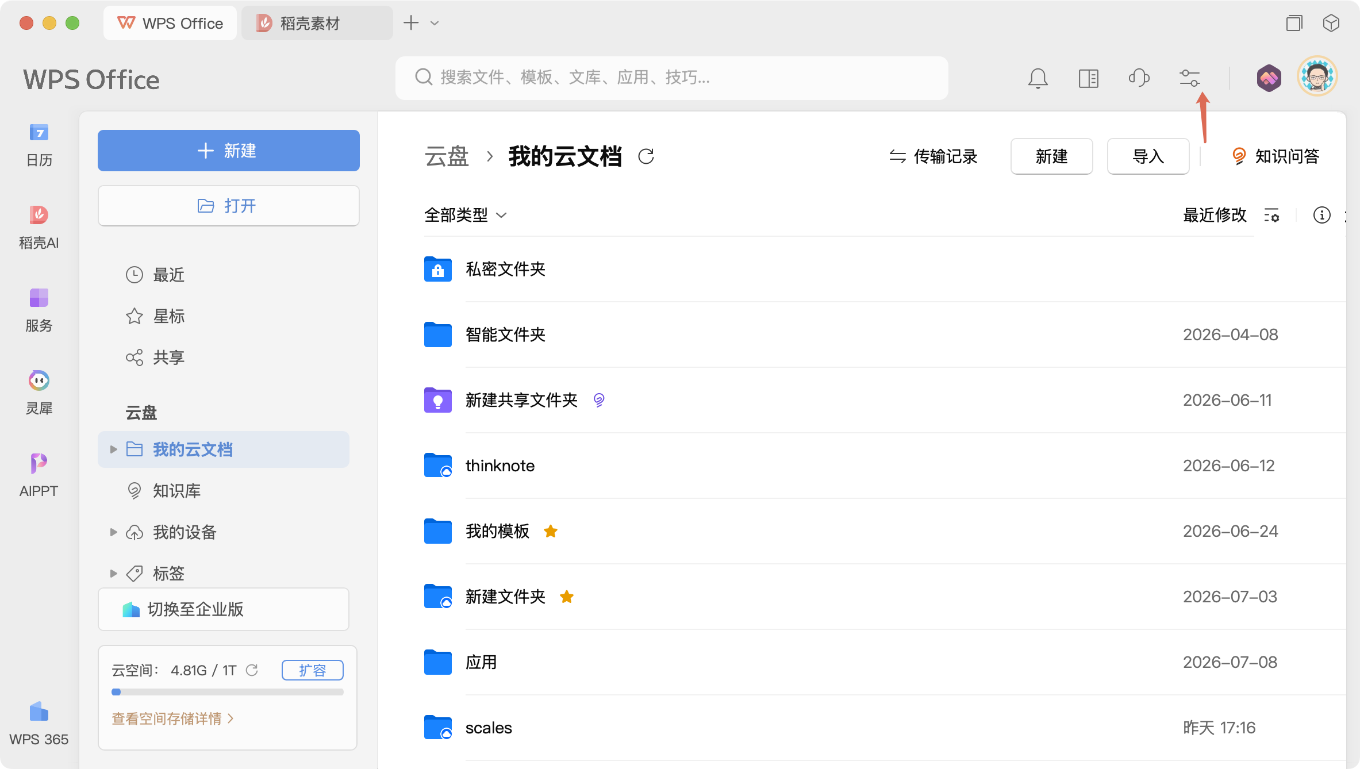1360x769 pixels.
Task: Click the knowledge icon beside 新建共享文件夹
Action: pos(599,400)
